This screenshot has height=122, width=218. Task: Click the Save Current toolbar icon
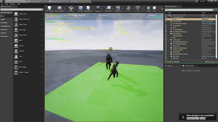pyautogui.click(x=49, y=8)
